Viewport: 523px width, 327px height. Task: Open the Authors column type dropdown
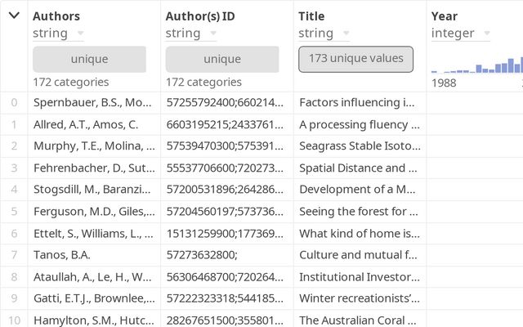tap(58, 33)
